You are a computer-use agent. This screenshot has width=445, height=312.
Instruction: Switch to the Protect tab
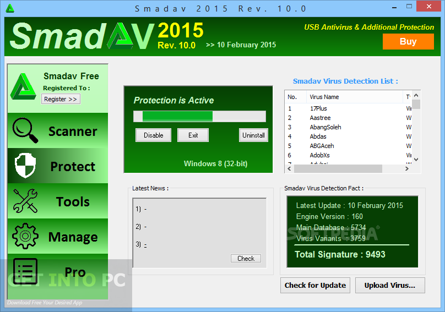click(58, 166)
